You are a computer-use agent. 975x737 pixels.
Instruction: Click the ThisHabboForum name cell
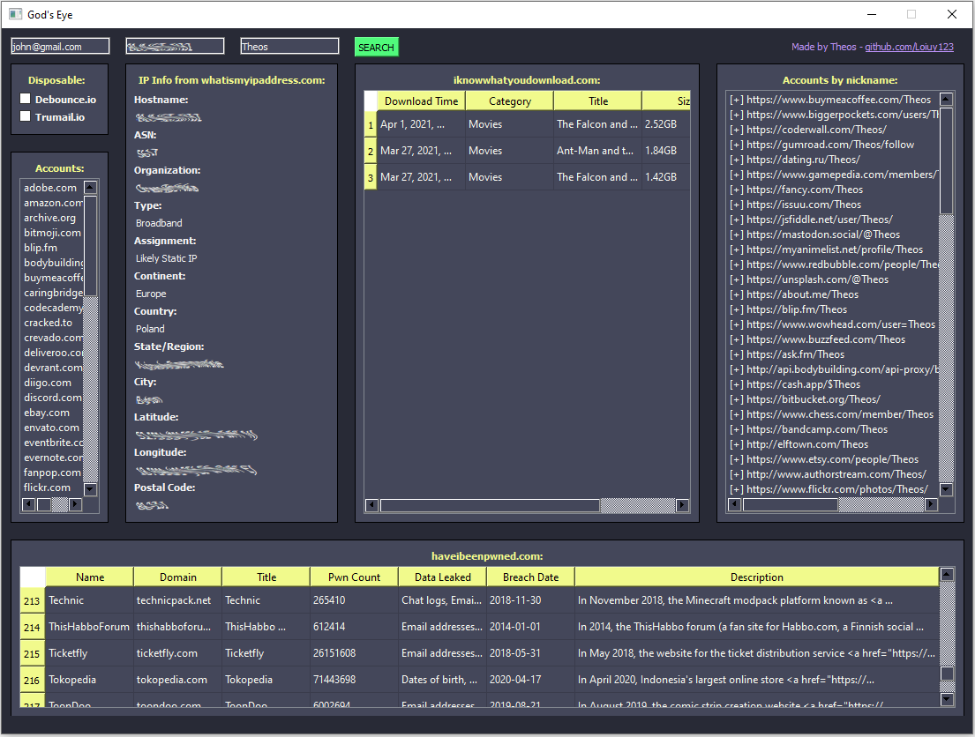point(89,627)
